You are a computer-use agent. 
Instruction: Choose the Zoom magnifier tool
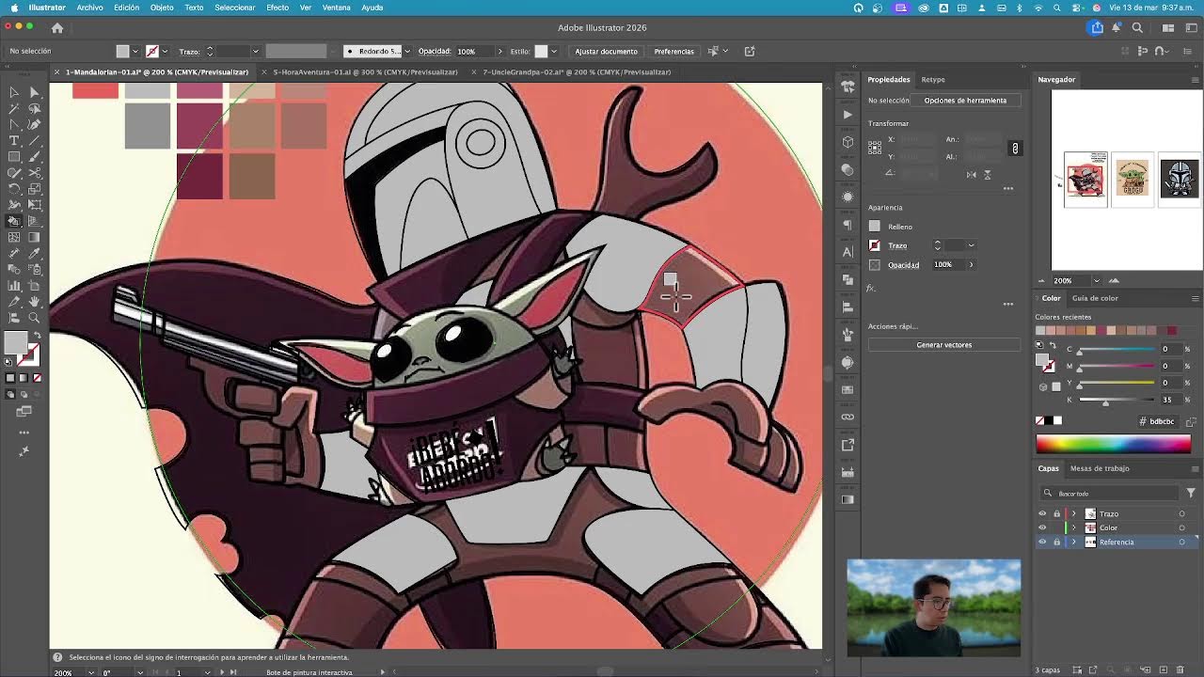[34, 318]
